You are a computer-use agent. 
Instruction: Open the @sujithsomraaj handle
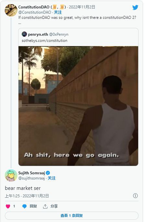pyautogui.click(x=31, y=178)
